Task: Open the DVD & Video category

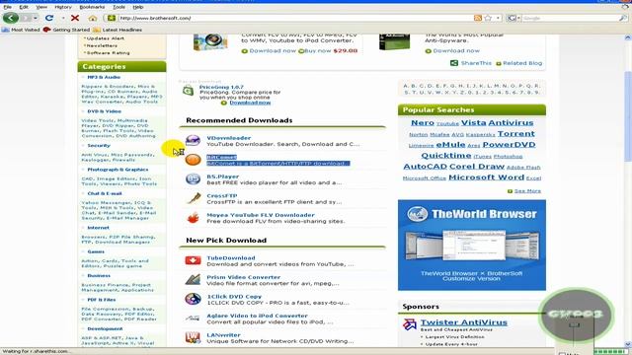Action: point(104,111)
